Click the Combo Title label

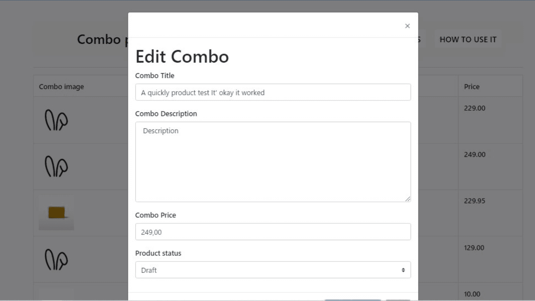(x=154, y=76)
